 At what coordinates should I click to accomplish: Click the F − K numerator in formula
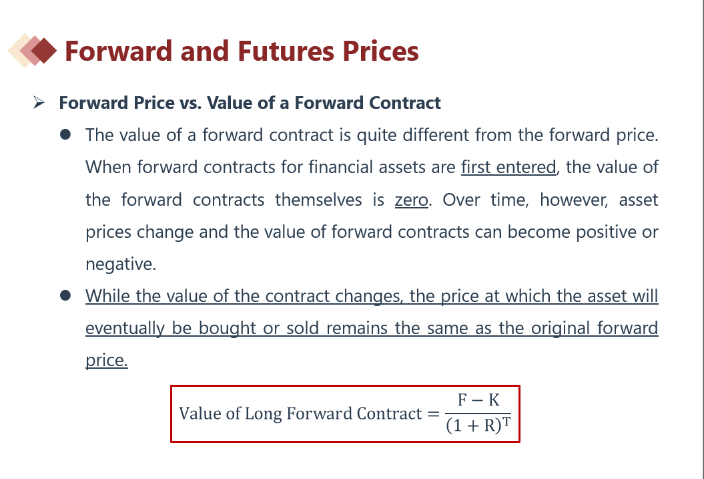478,400
